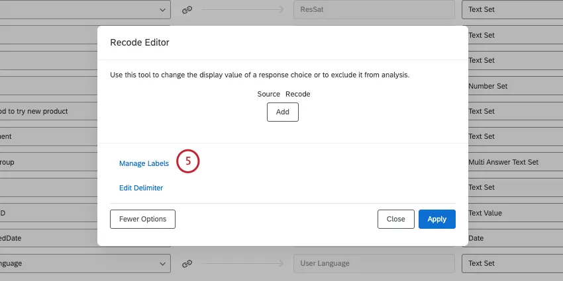
Task: Click the link icon beside User Language
Action: (x=187, y=263)
